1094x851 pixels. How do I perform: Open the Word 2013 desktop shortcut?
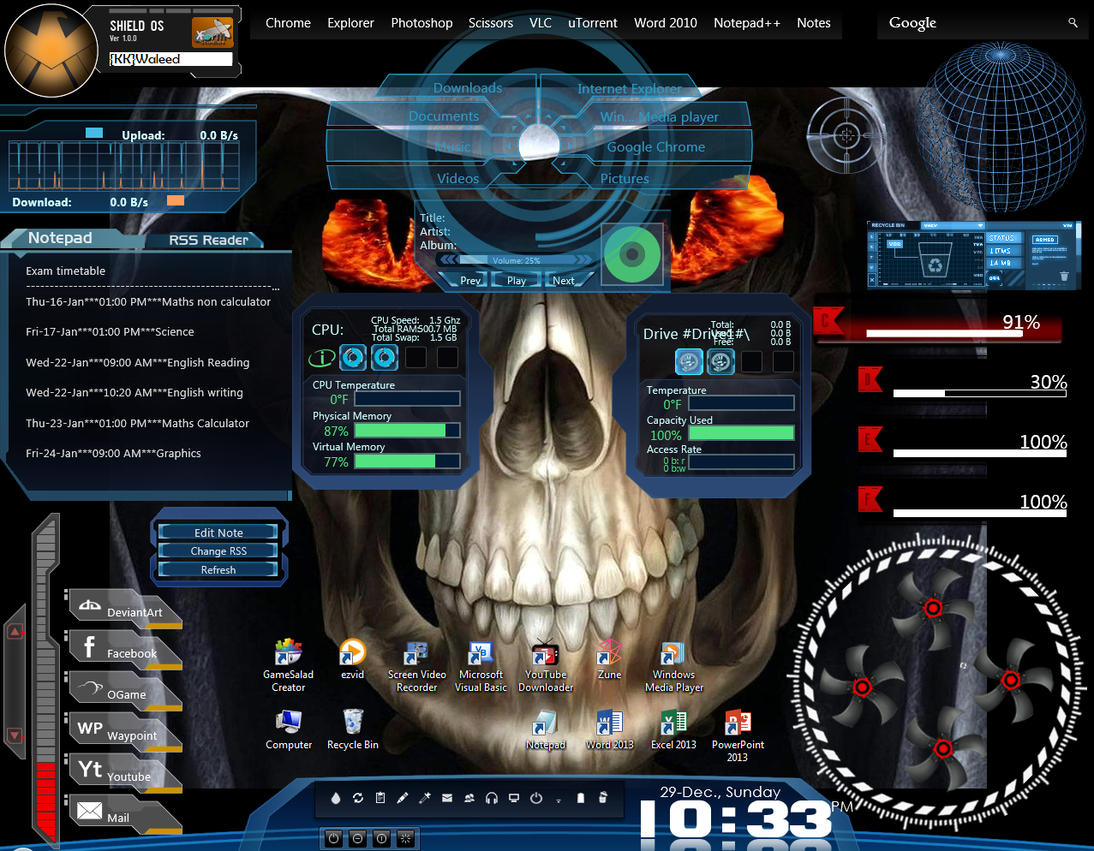[x=609, y=729]
